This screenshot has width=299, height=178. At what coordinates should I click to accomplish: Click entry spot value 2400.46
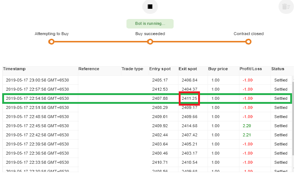click(x=160, y=153)
